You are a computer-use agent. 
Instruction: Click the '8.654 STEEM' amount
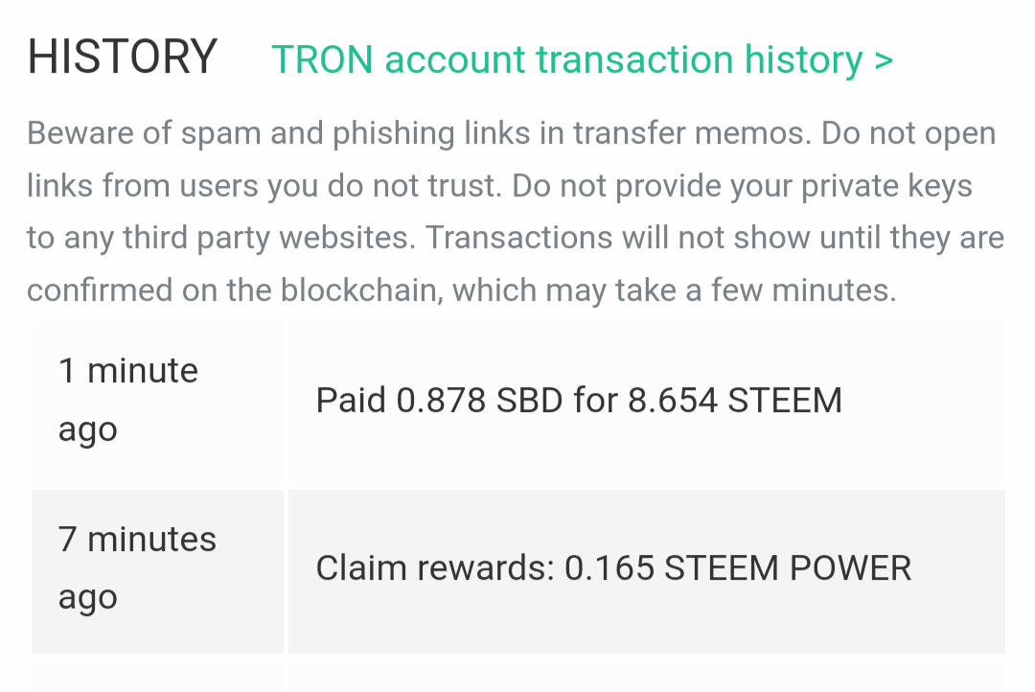[734, 400]
